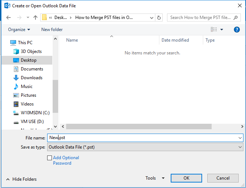The width and height of the screenshot is (246, 188).
Task: Click 'How to Merge PST files' path segment
Action: tap(104, 18)
